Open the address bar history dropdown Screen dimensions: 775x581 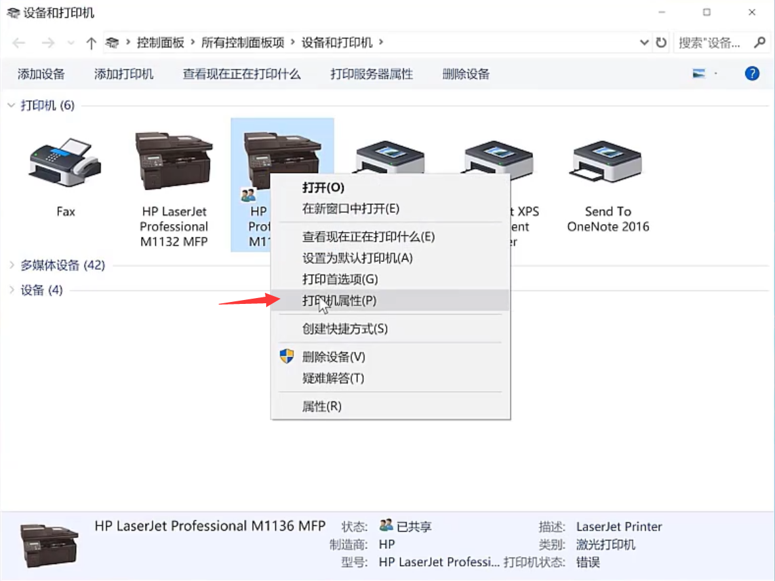click(644, 43)
